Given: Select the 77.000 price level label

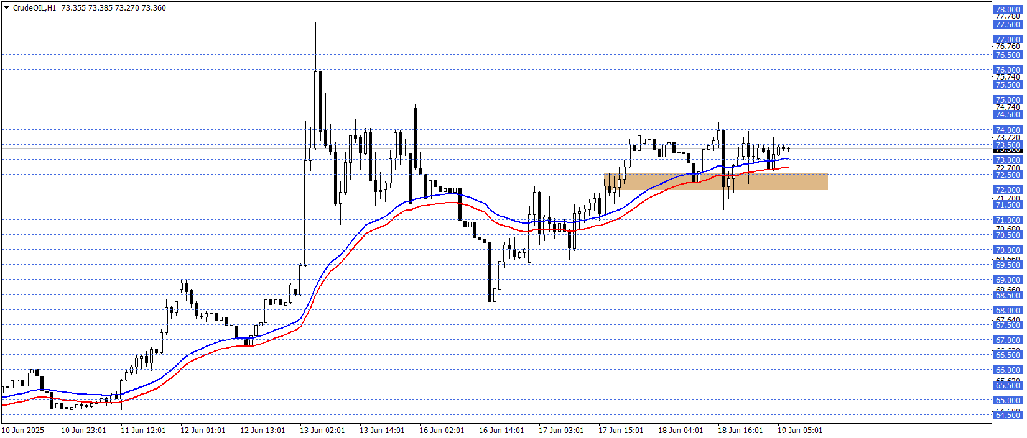Looking at the screenshot, I should 1008,40.
